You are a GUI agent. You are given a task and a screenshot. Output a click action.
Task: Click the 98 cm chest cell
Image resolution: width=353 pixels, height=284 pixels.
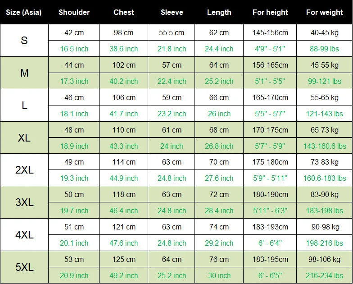click(123, 32)
